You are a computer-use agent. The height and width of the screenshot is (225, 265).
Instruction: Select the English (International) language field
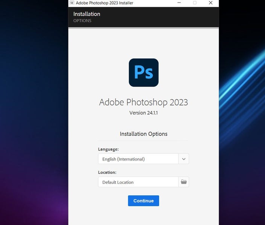tap(138, 159)
